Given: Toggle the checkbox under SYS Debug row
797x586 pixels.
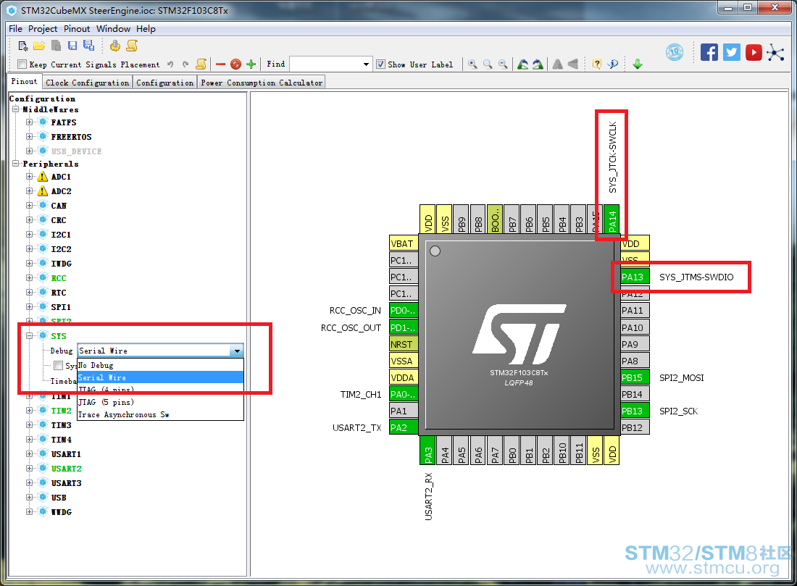Looking at the screenshot, I should tap(59, 365).
